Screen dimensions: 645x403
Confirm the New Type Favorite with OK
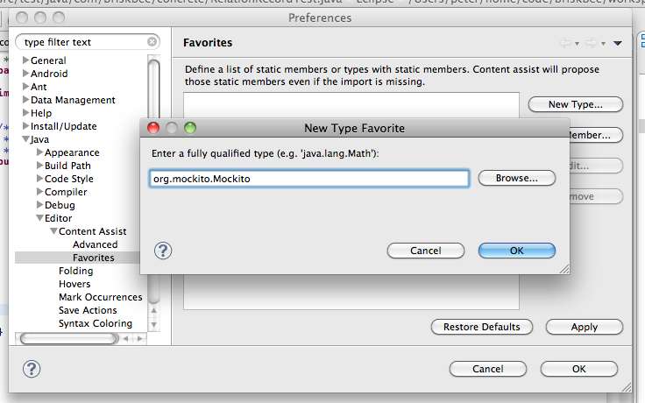point(517,251)
